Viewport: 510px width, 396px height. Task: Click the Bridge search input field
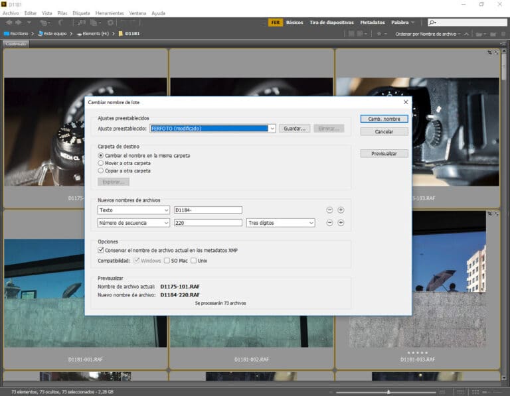pos(467,23)
